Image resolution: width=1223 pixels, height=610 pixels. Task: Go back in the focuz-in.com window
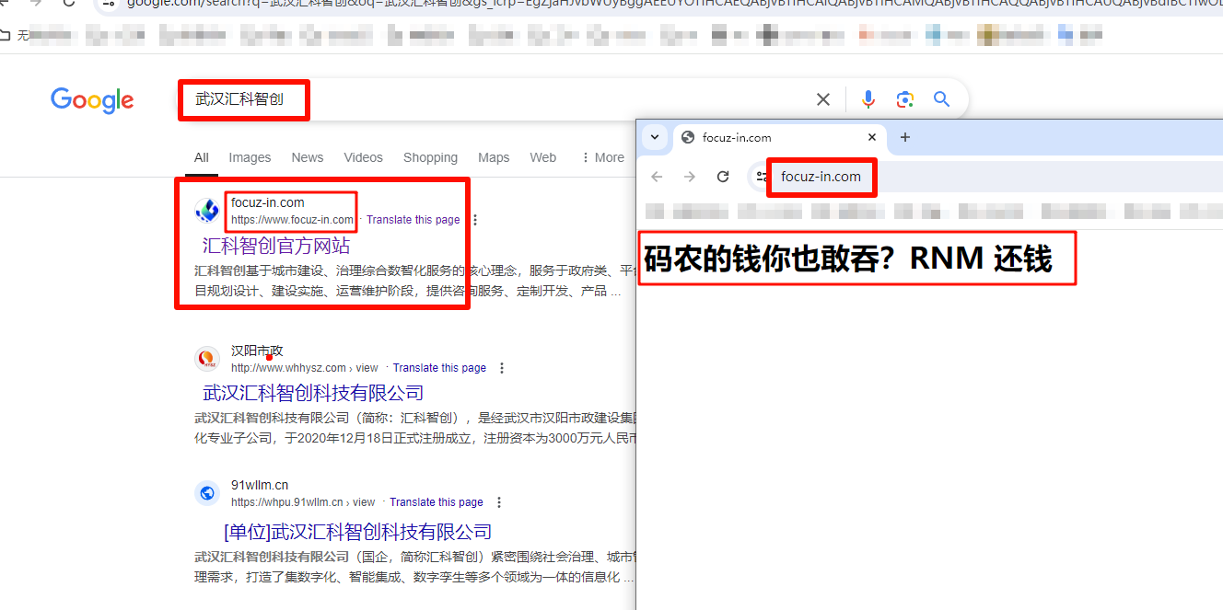[x=657, y=177]
